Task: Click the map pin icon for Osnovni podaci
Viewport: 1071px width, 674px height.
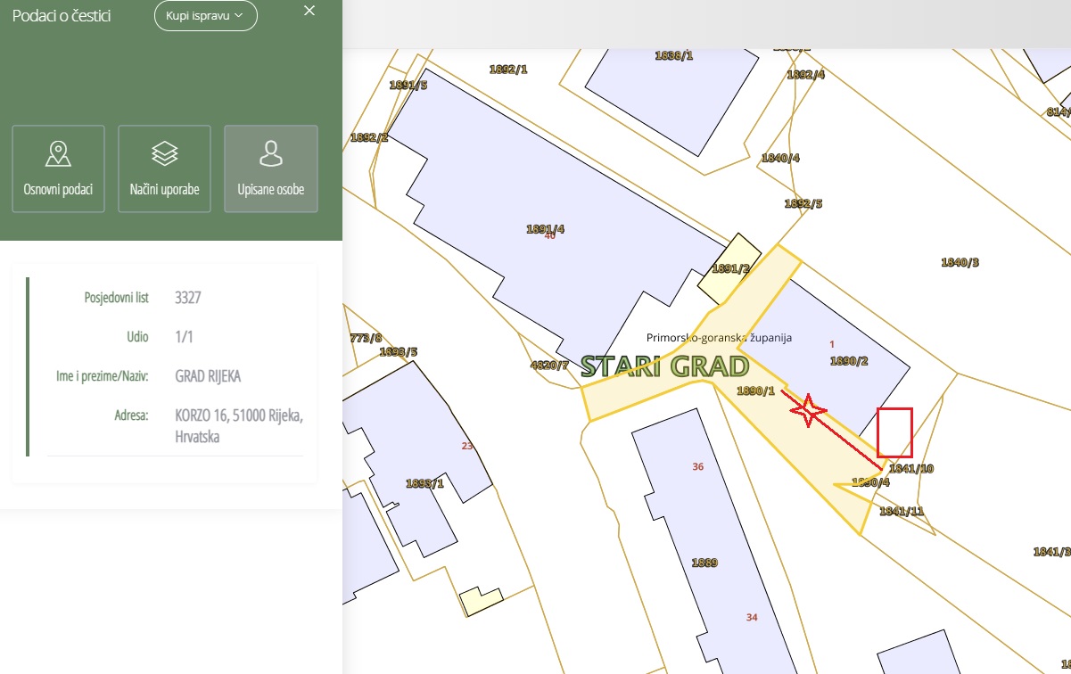Action: coord(58,154)
